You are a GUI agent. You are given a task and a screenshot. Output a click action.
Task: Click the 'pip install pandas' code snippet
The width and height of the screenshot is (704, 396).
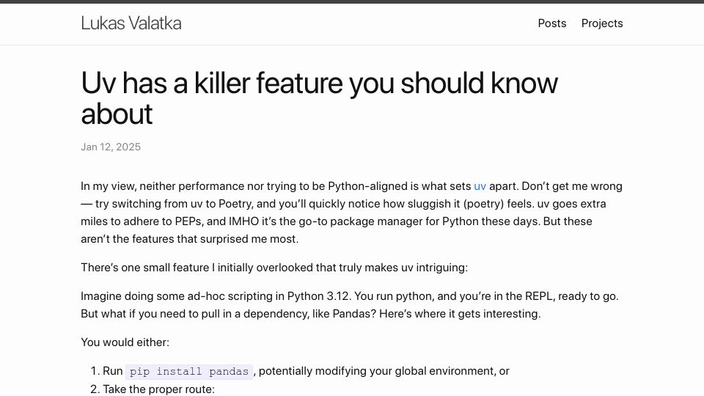click(189, 372)
